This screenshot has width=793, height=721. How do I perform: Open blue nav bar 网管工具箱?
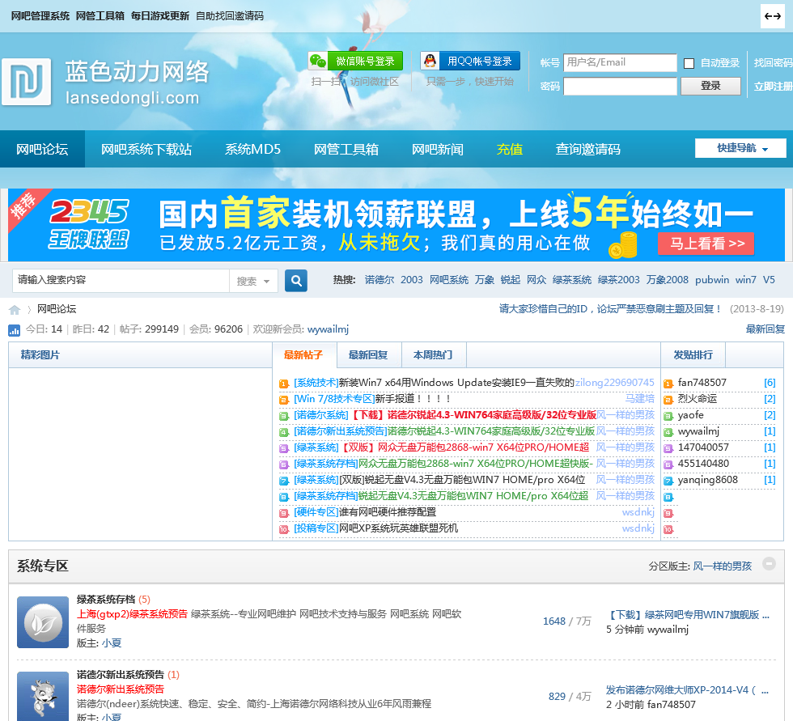[x=346, y=149]
